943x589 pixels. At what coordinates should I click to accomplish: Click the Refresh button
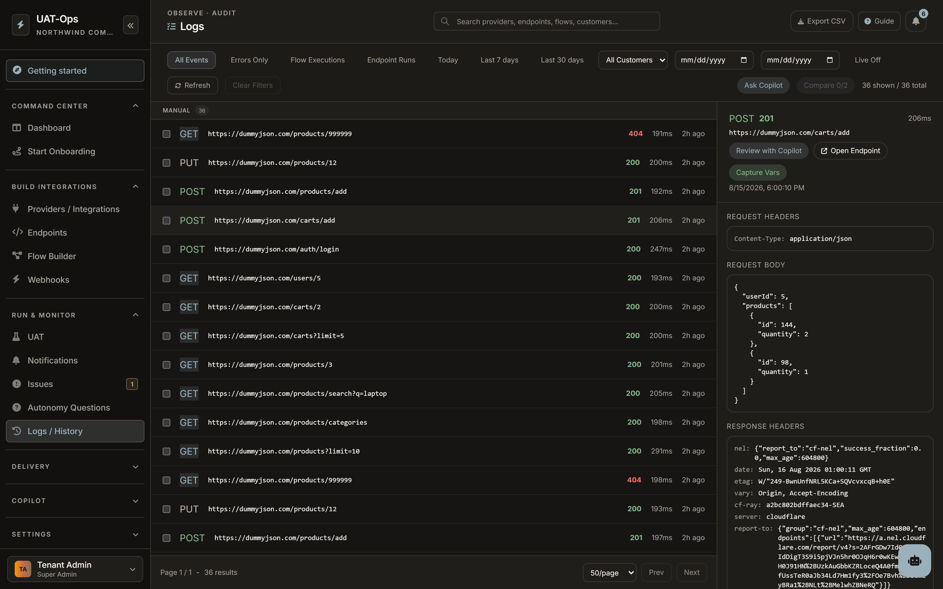coord(192,85)
